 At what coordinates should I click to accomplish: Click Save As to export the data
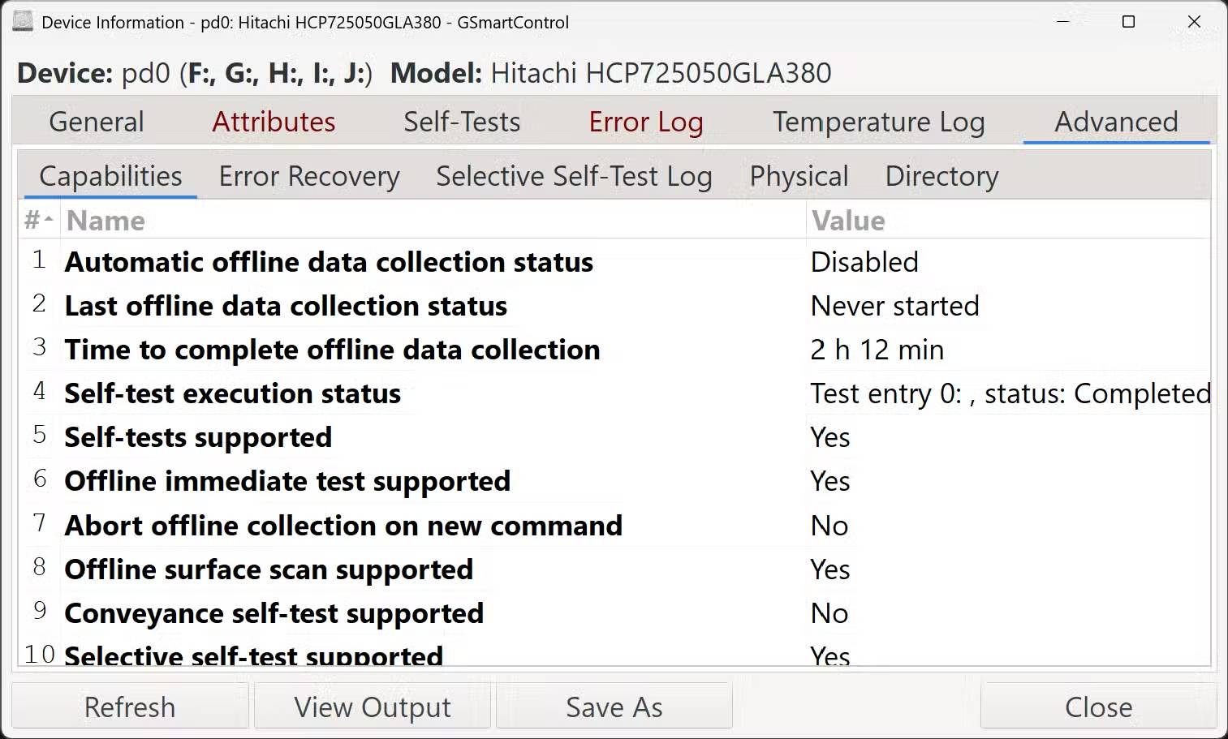tap(614, 707)
